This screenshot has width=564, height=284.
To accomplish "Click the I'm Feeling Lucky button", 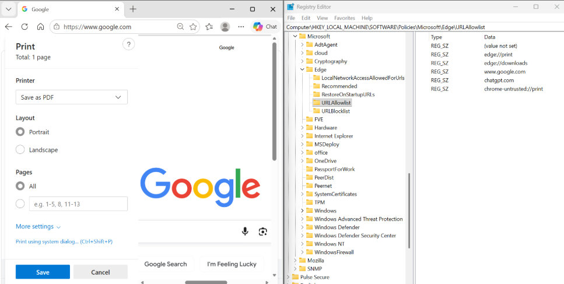I will pyautogui.click(x=232, y=264).
